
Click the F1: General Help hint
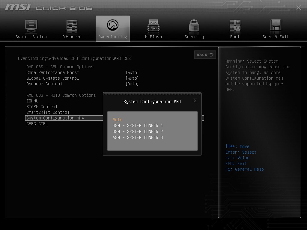245,170
